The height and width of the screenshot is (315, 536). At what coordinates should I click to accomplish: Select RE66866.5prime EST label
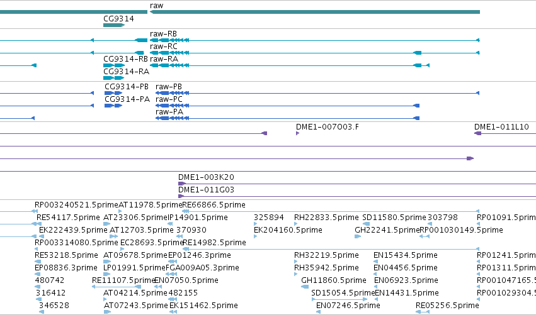click(x=214, y=205)
